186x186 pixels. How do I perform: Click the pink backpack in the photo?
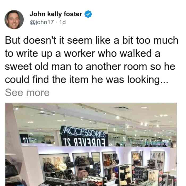click(x=83, y=174)
